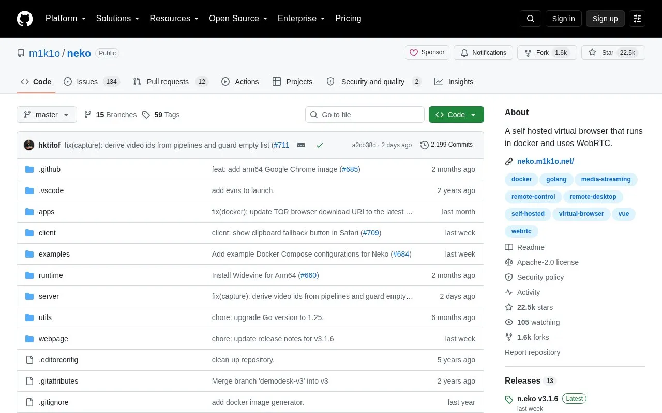Open the search magnifier button
This screenshot has height=413, width=662.
(531, 19)
